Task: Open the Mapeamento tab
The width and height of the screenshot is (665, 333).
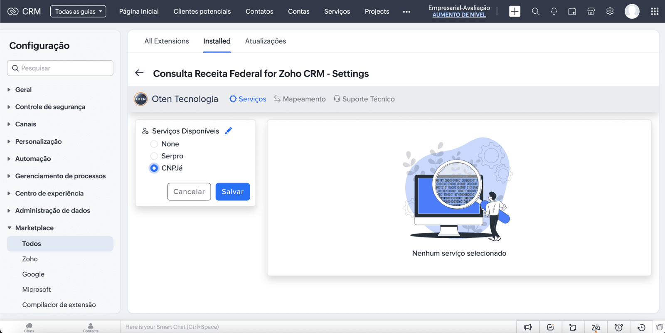Action: (x=300, y=99)
